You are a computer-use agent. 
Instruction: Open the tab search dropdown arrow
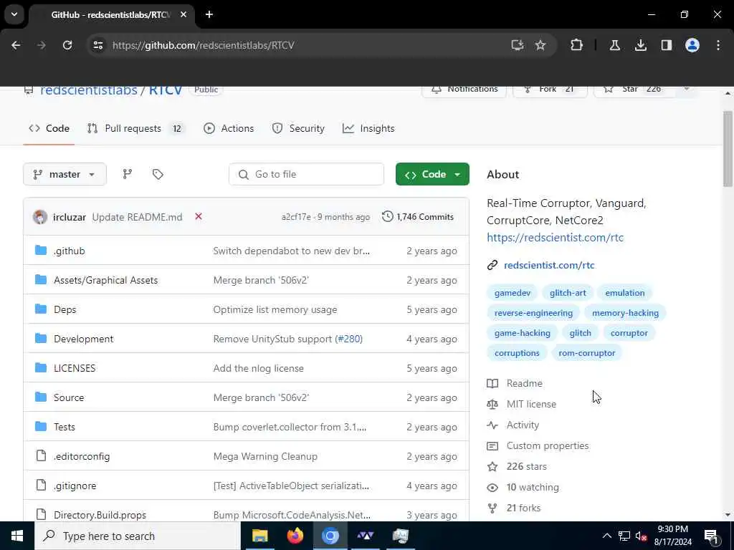click(x=14, y=14)
